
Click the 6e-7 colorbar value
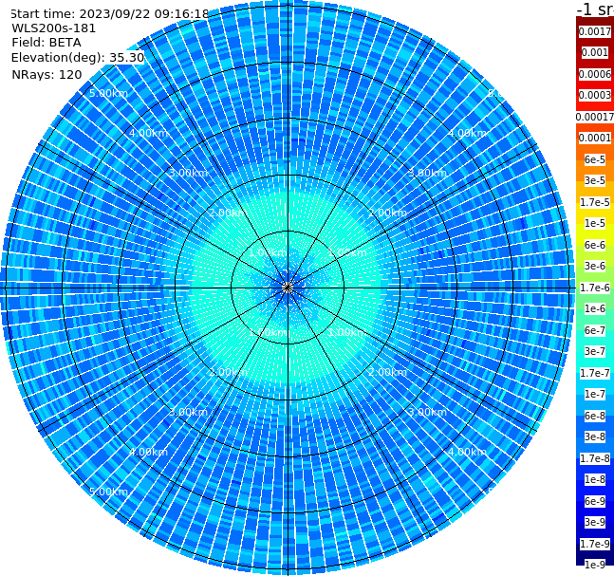594,330
